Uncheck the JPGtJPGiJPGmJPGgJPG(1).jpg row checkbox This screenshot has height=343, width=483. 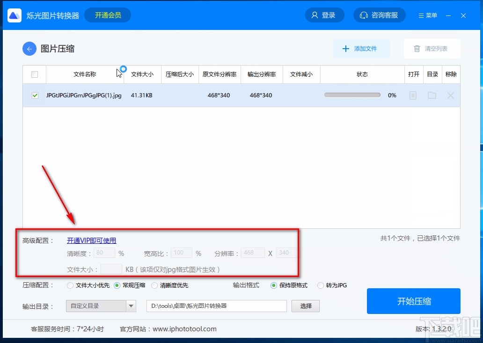(x=34, y=95)
